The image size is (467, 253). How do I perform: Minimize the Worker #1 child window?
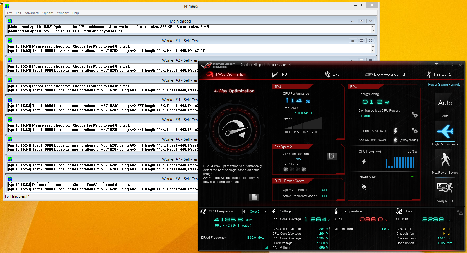pyautogui.click(x=353, y=41)
